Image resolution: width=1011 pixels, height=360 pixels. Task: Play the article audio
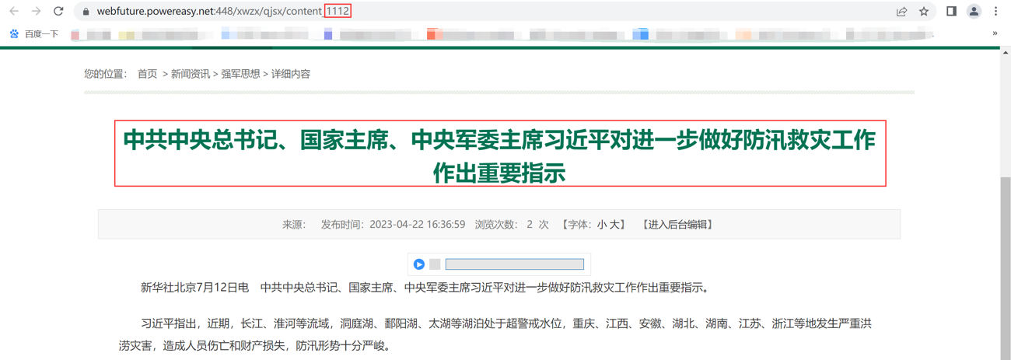coord(419,264)
